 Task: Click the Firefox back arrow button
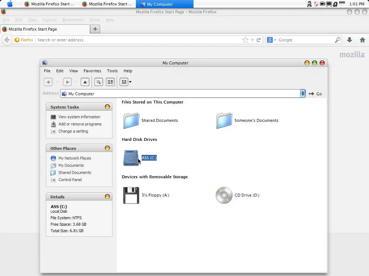coord(7,40)
